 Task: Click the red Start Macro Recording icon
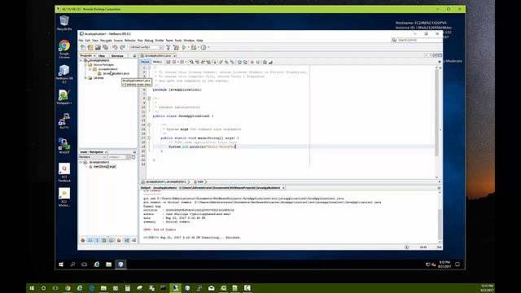click(x=252, y=62)
